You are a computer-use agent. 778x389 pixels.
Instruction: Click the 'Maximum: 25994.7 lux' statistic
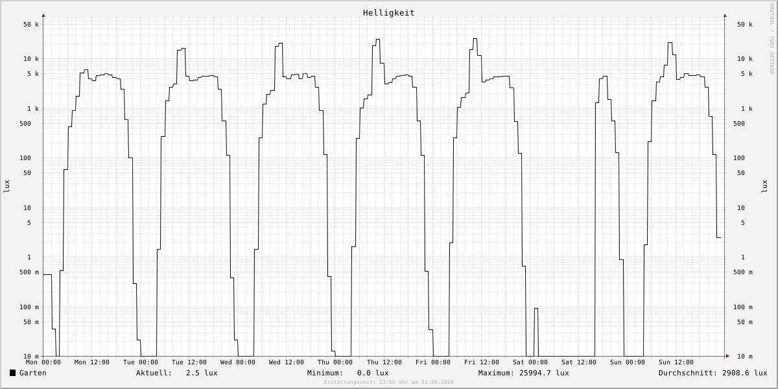[x=524, y=373]
